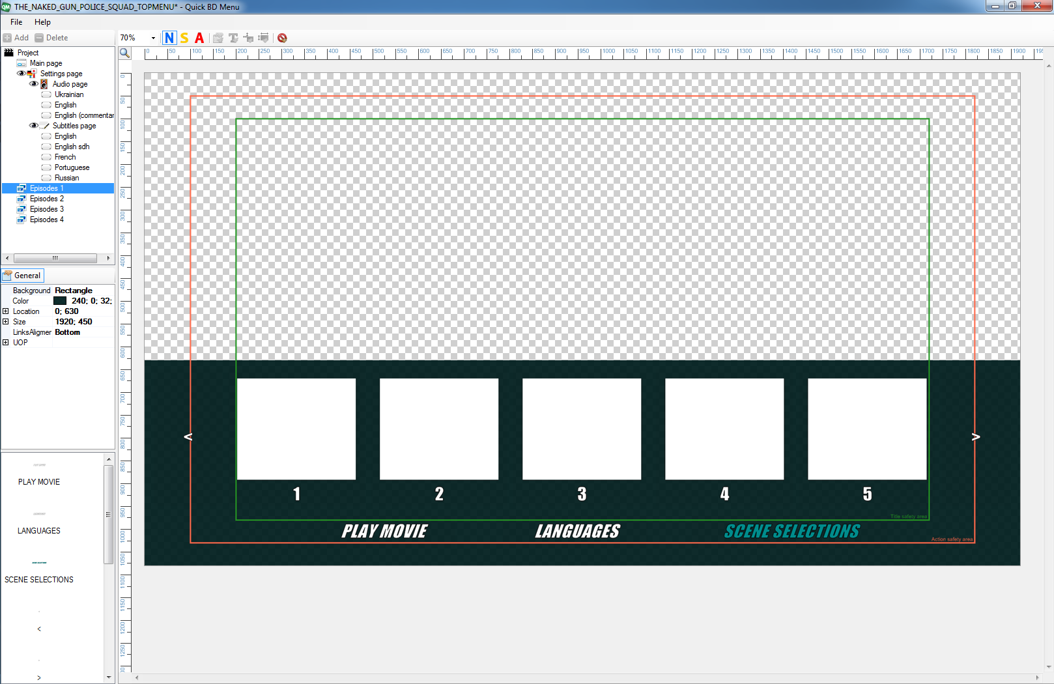Select Normal state N icon
This screenshot has width=1054, height=684.
point(169,38)
